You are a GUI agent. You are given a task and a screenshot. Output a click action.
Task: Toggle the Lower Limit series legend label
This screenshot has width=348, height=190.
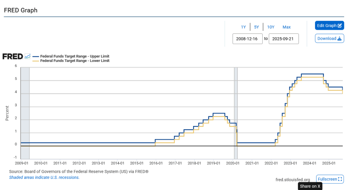pos(75,61)
